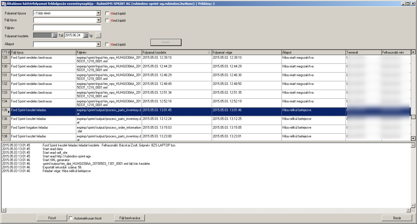Open calendar icon next to Tól date field
The image size is (417, 224).
pos(55,36)
